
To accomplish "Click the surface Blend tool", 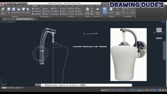I will [x=63, y=8].
